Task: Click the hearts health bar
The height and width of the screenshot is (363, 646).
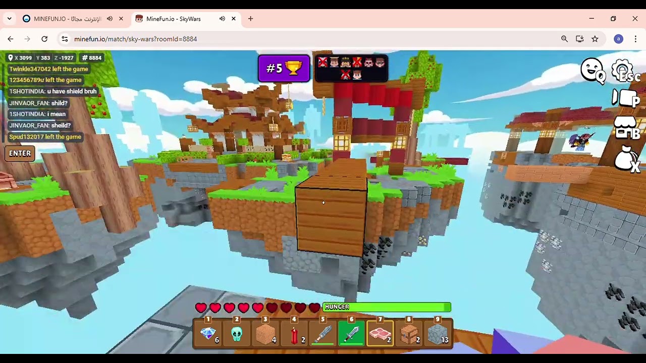Action: pos(257,307)
